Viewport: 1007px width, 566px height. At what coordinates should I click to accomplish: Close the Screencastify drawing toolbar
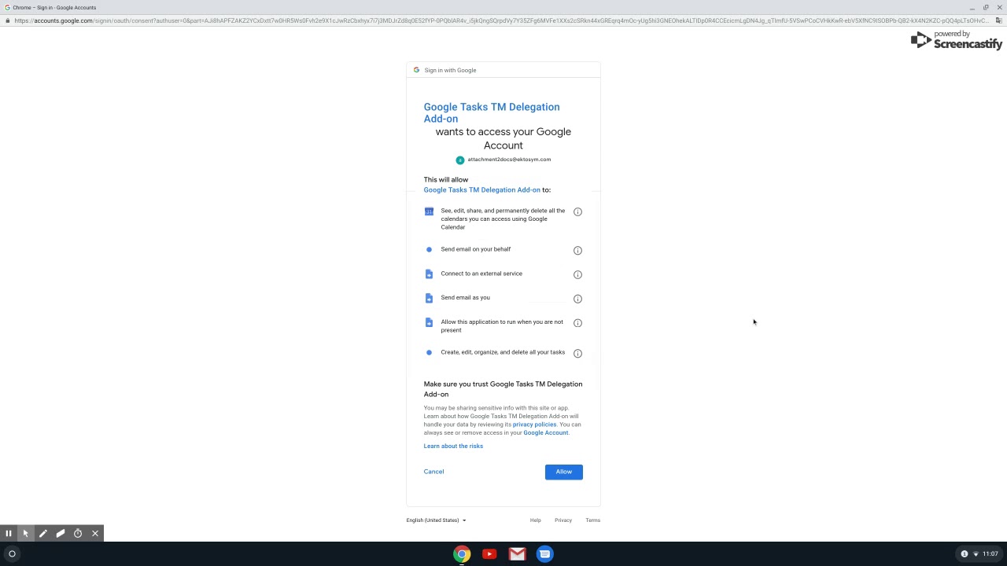pyautogui.click(x=95, y=534)
